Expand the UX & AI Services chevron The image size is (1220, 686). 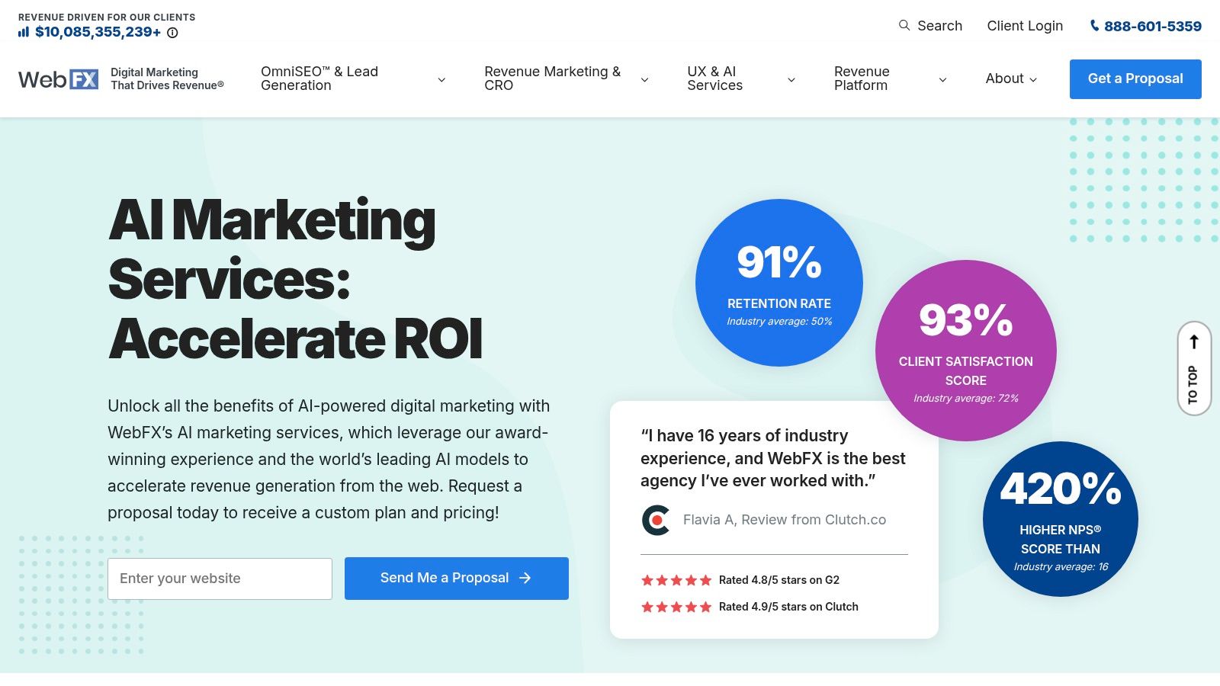click(791, 80)
